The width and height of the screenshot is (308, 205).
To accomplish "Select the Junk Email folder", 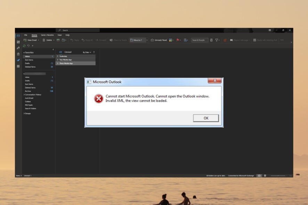I will [x=39, y=98].
